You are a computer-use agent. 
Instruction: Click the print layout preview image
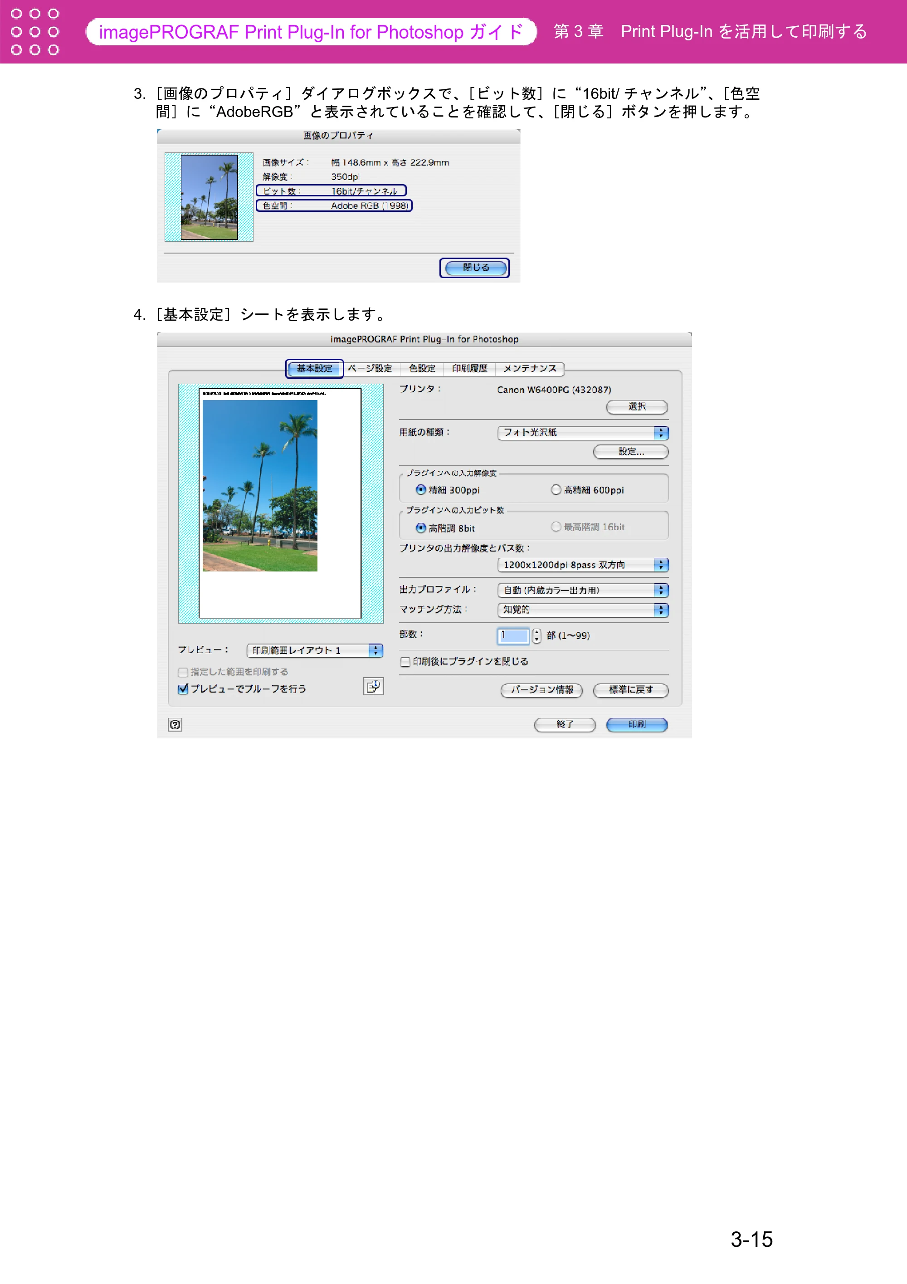coord(280,503)
